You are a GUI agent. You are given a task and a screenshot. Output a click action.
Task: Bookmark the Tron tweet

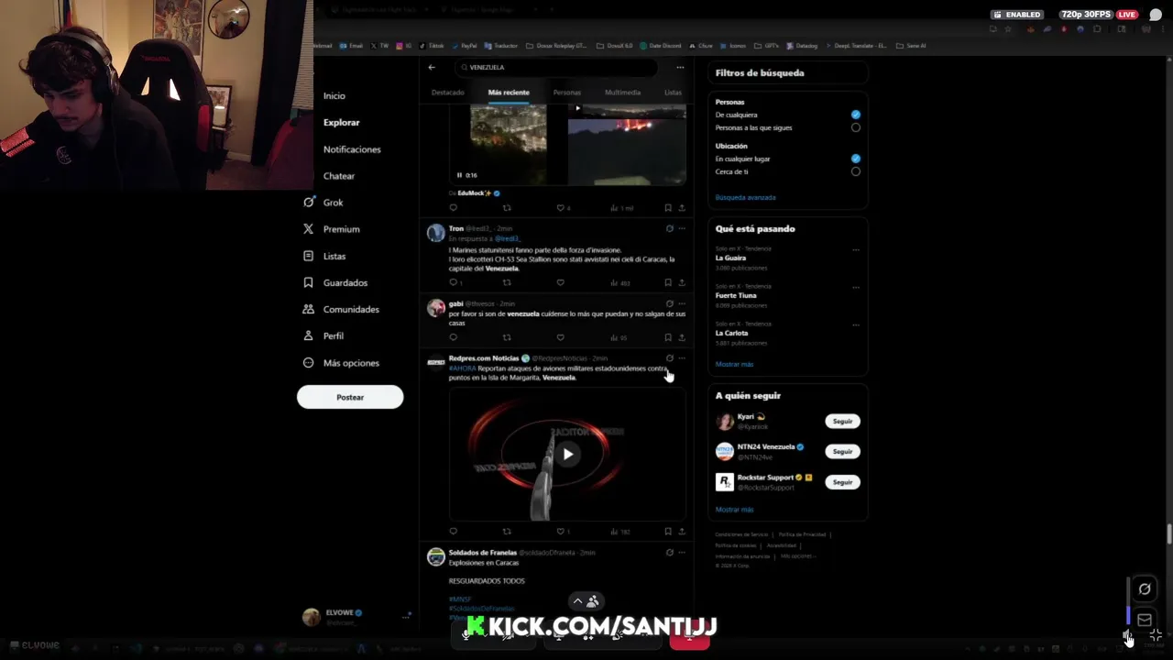(x=667, y=282)
